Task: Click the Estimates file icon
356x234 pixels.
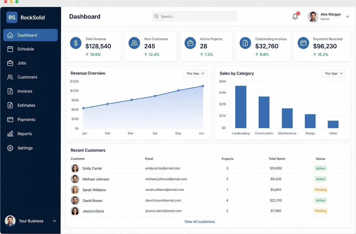Action: pos(10,105)
